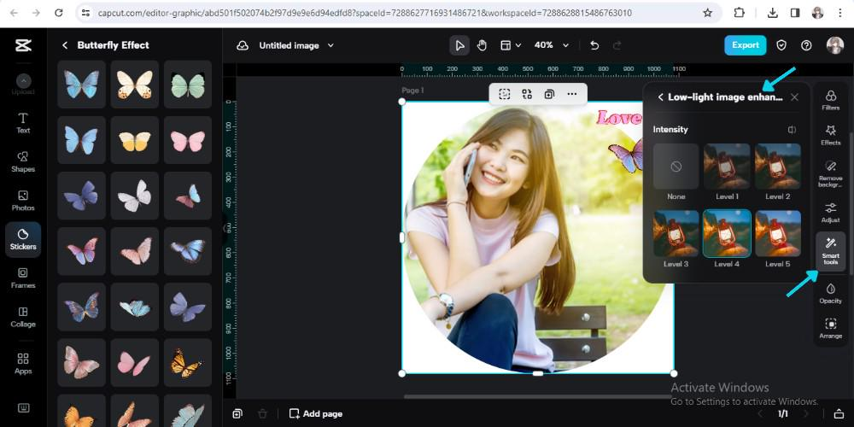Close the Low-light image enhancer panel
Screen dimensions: 854x427
click(x=794, y=97)
